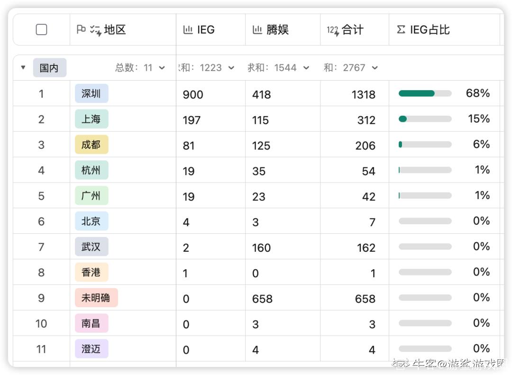Viewport: 512px width, 375px height.
Task: Click the 0% value in 武汉 row
Action: click(x=481, y=247)
